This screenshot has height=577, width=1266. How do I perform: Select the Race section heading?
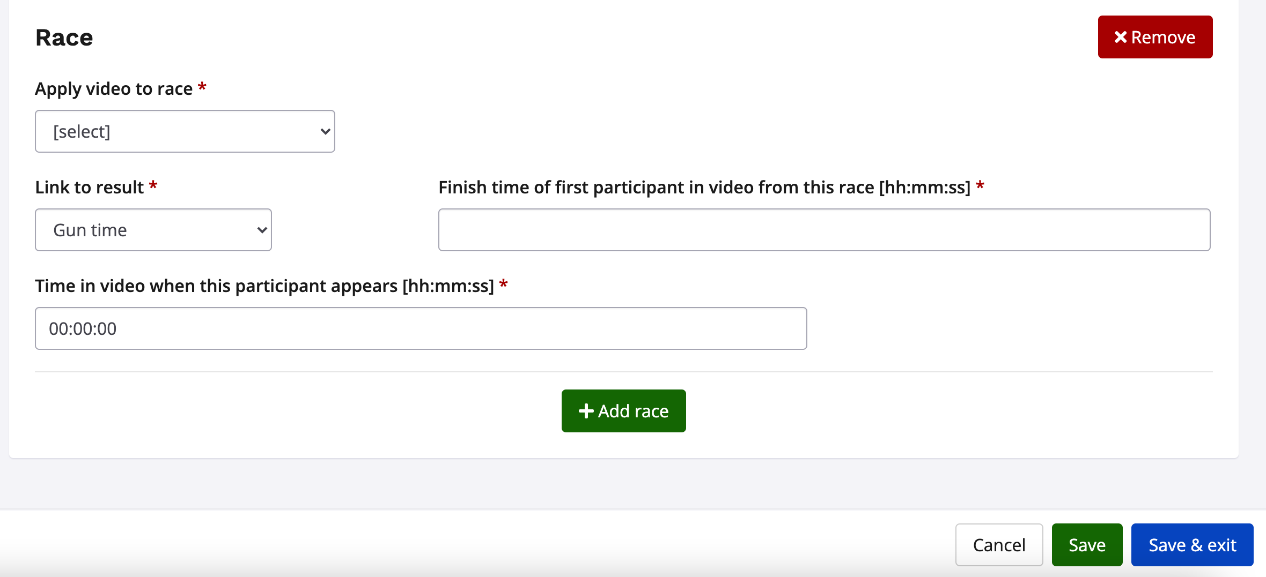[64, 36]
